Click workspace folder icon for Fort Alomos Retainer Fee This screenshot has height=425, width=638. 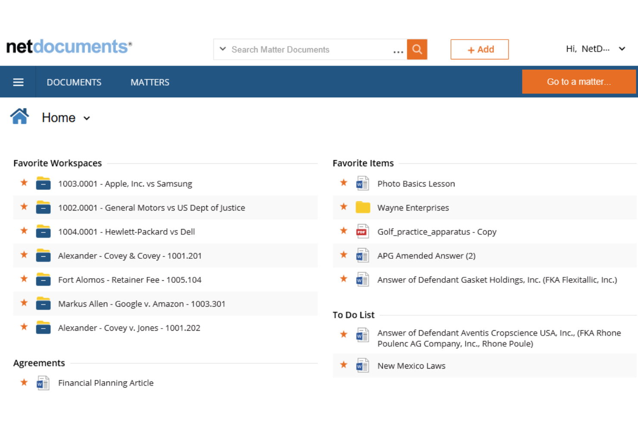click(43, 280)
